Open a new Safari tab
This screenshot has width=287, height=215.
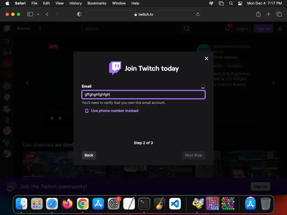coord(268,14)
